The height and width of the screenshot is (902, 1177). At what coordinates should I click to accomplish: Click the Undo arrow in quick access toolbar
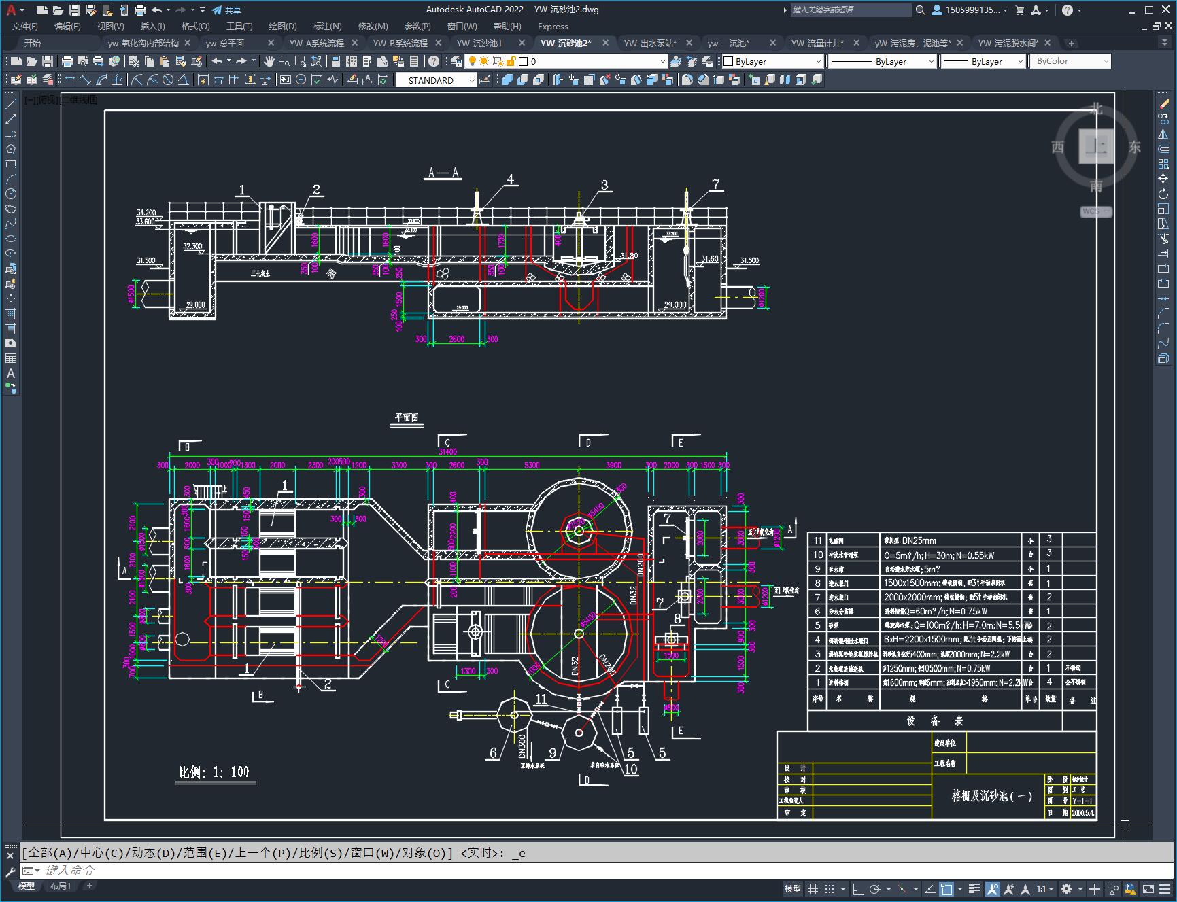(x=156, y=10)
